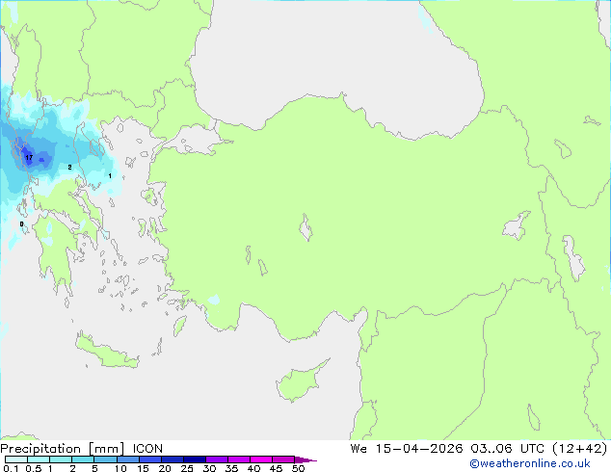Image resolution: width=611 pixels, height=472 pixels.
Task: Click the legend scale value '0.1'
Action: pyautogui.click(x=11, y=468)
